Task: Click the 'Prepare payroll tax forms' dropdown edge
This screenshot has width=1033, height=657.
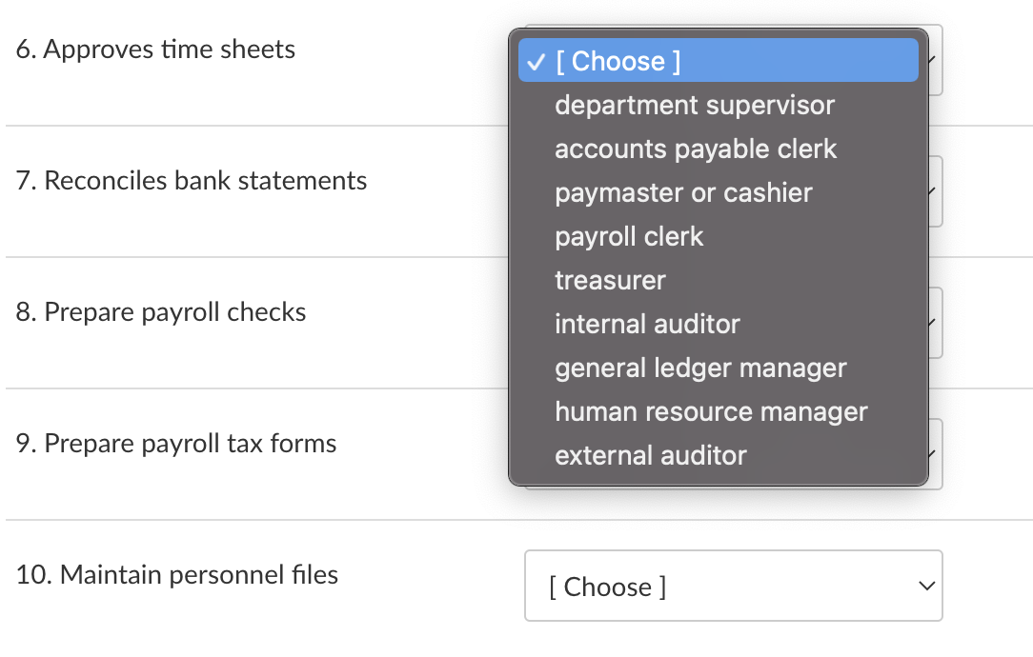Action: 936,454
